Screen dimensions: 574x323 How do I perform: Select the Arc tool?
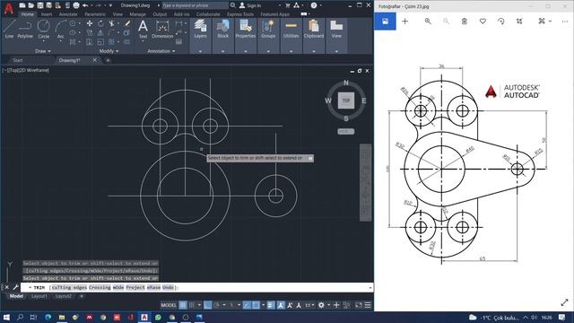click(60, 29)
